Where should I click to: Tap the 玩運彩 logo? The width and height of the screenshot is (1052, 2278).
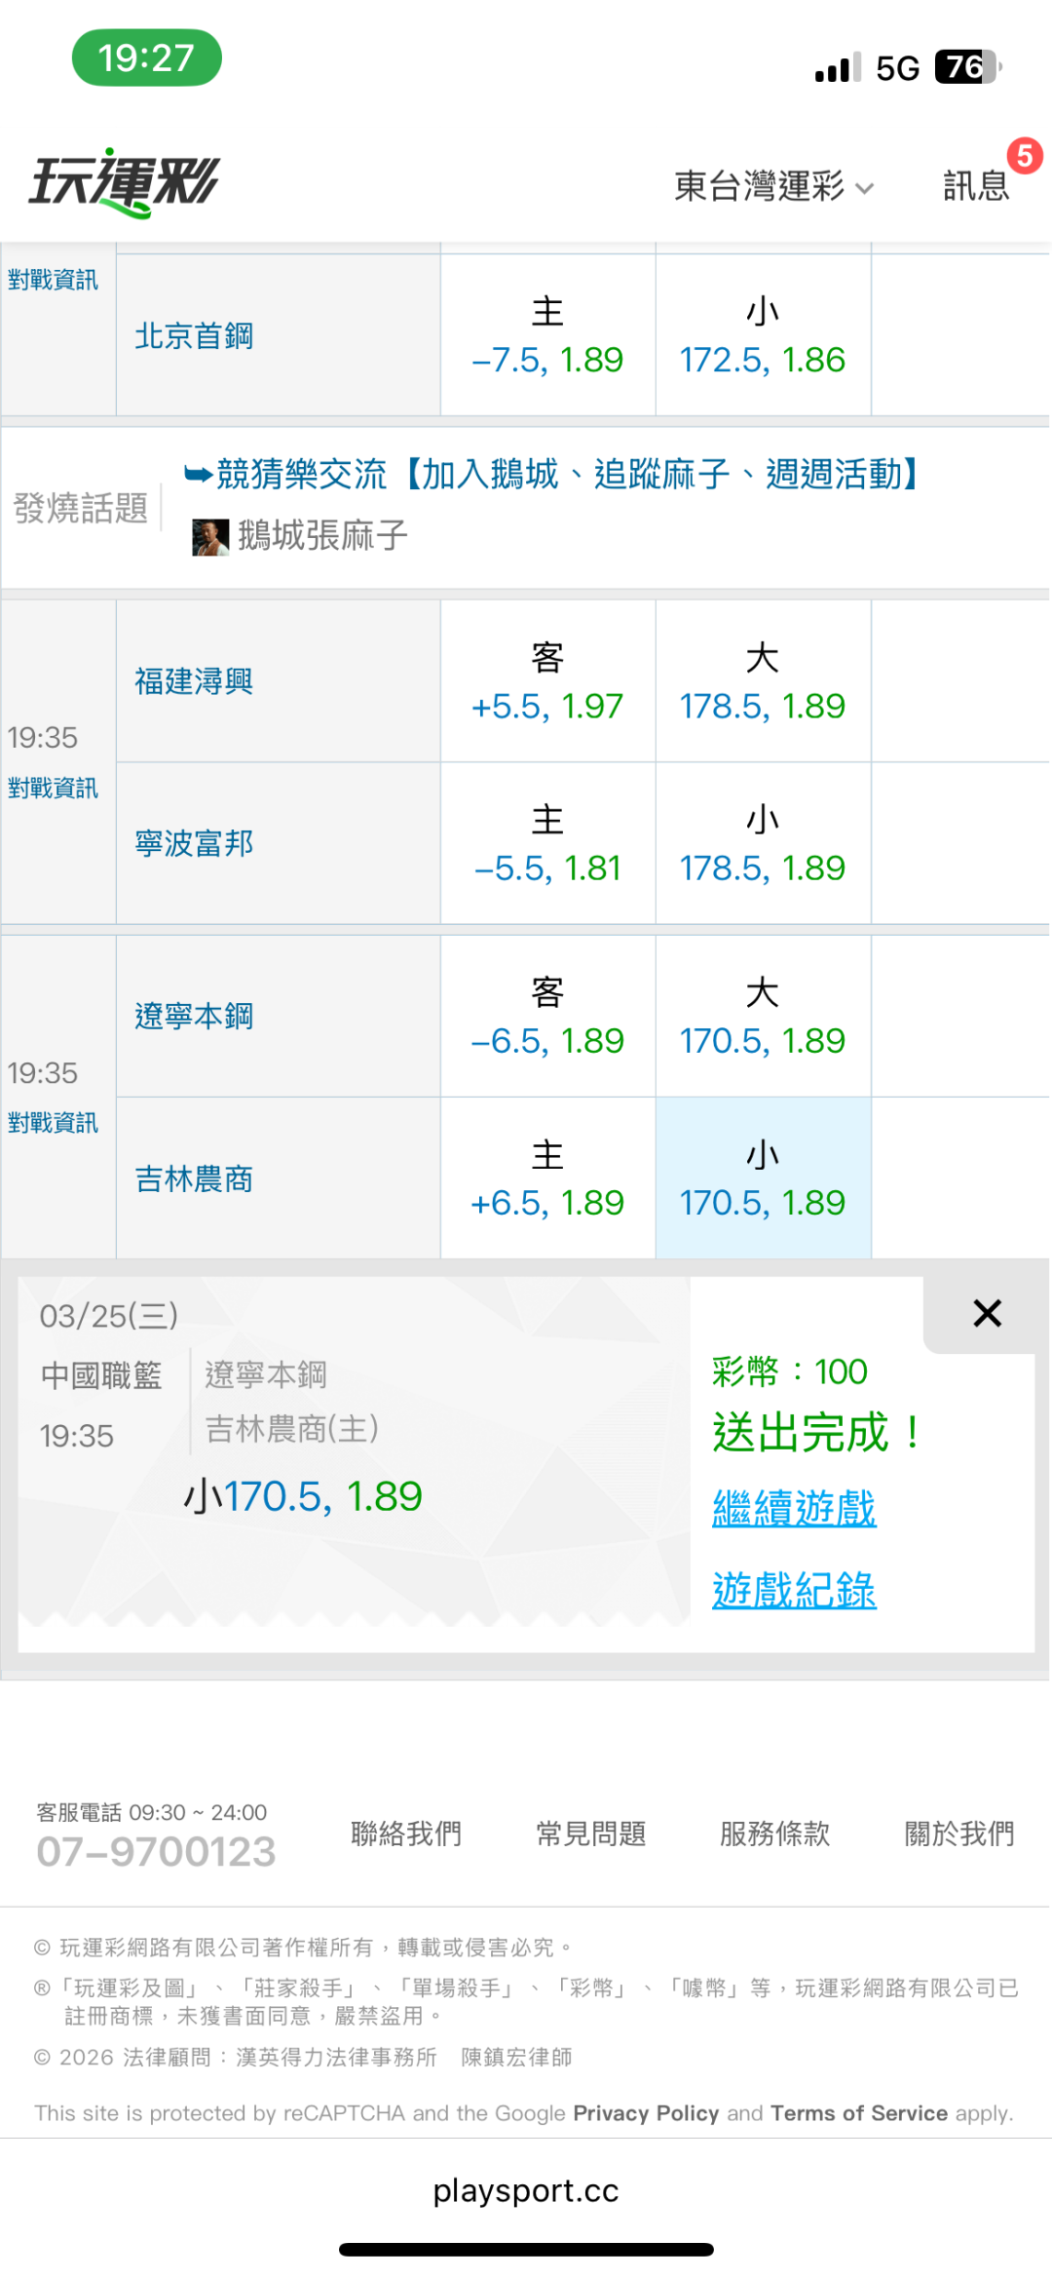[x=125, y=183]
